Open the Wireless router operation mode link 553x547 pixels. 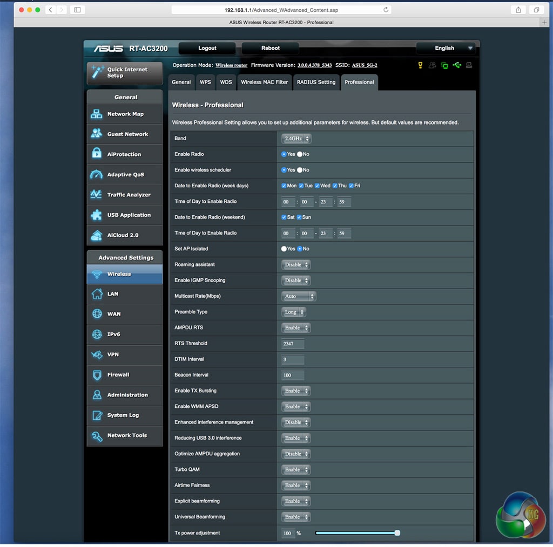tap(231, 65)
